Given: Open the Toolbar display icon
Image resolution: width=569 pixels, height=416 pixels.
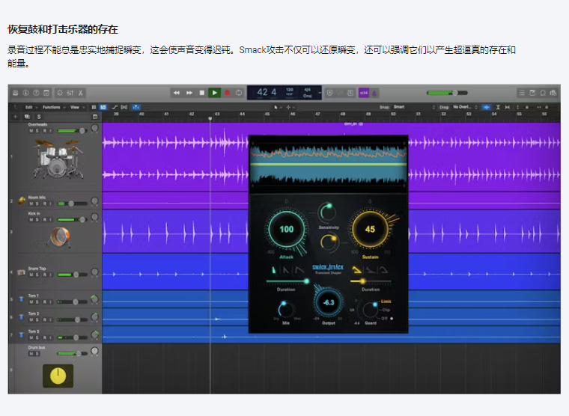Looking at the screenshot, I should pyautogui.click(x=46, y=93).
